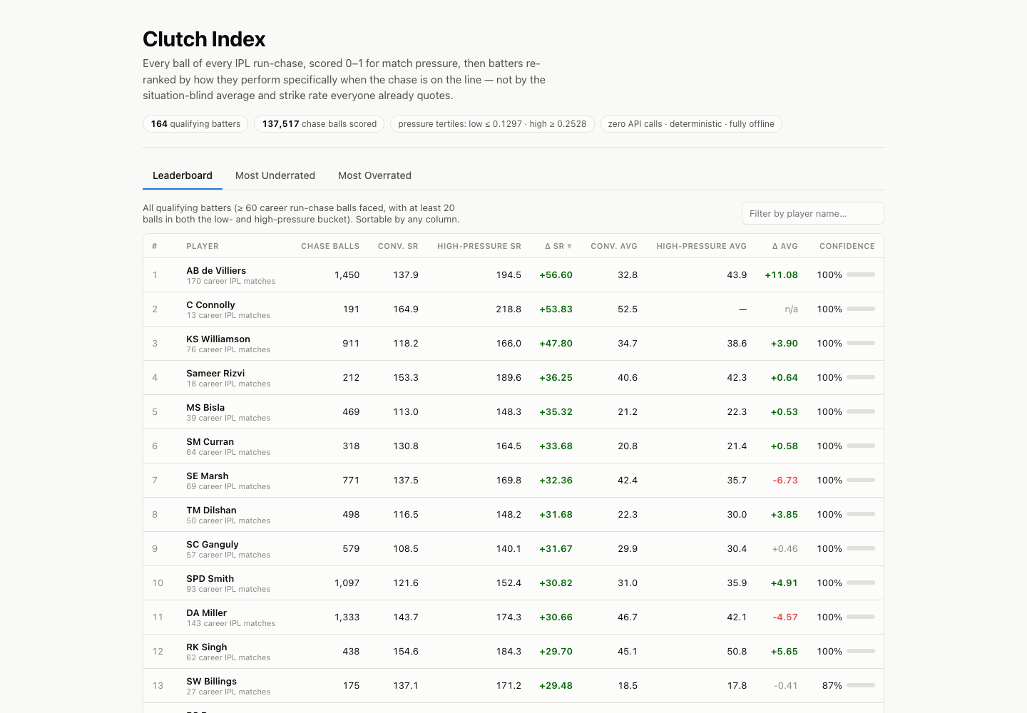The height and width of the screenshot is (713, 1027).
Task: Sort by Conv. Avg column header
Action: (614, 246)
